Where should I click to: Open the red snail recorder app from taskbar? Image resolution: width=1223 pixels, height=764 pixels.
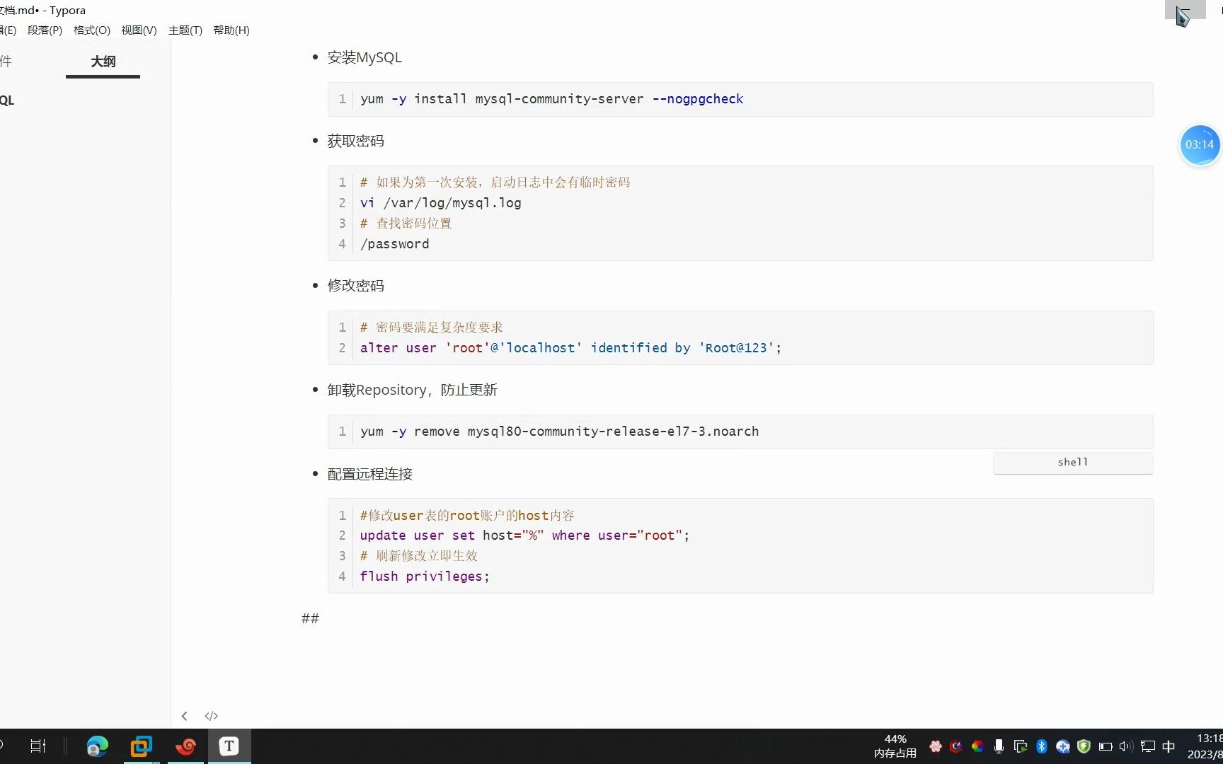[185, 746]
